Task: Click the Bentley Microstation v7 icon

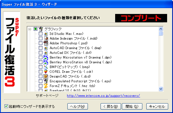Action: tap(46, 57)
